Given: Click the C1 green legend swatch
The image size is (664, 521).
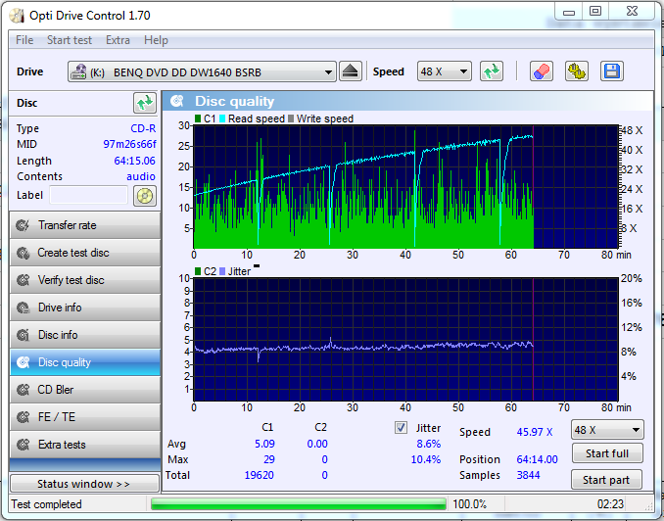Looking at the screenshot, I should click(x=198, y=118).
